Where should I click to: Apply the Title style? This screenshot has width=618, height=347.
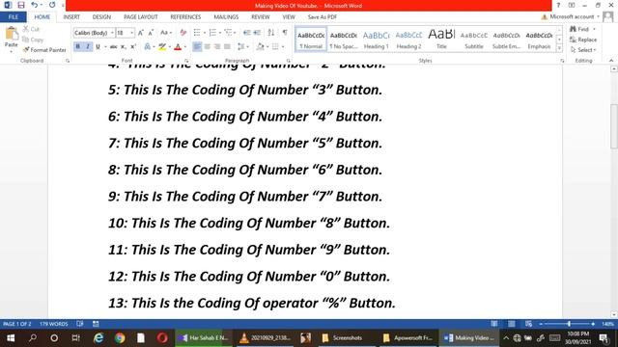[441, 40]
